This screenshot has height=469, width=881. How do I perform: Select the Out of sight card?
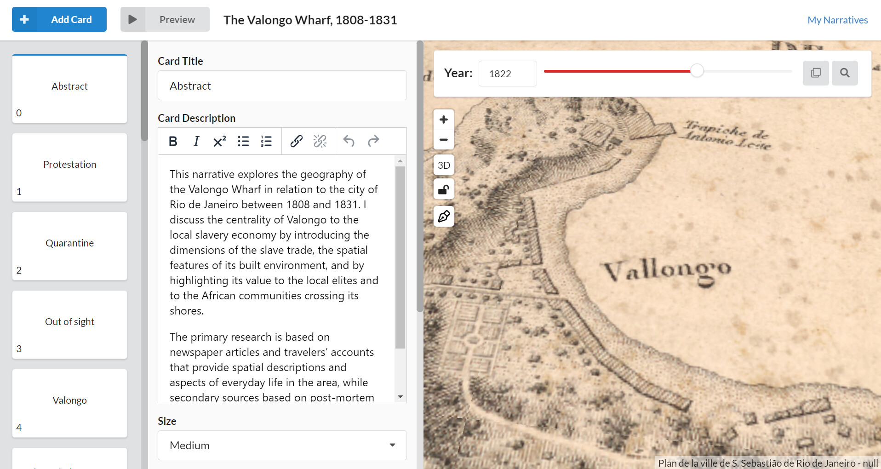pyautogui.click(x=69, y=325)
